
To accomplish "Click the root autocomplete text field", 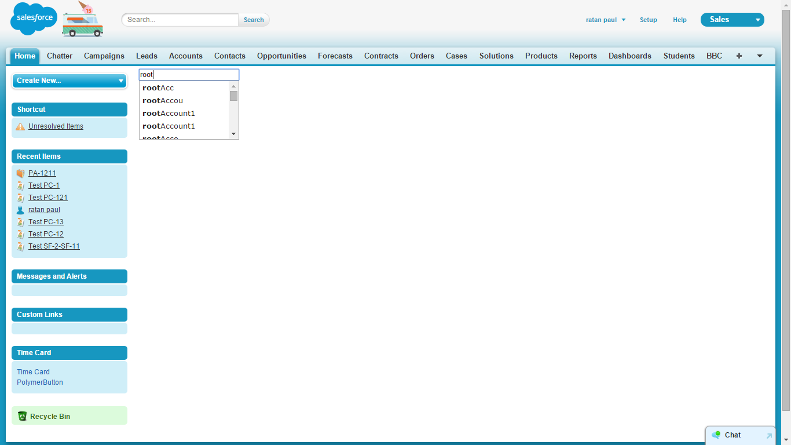I will [x=189, y=75].
